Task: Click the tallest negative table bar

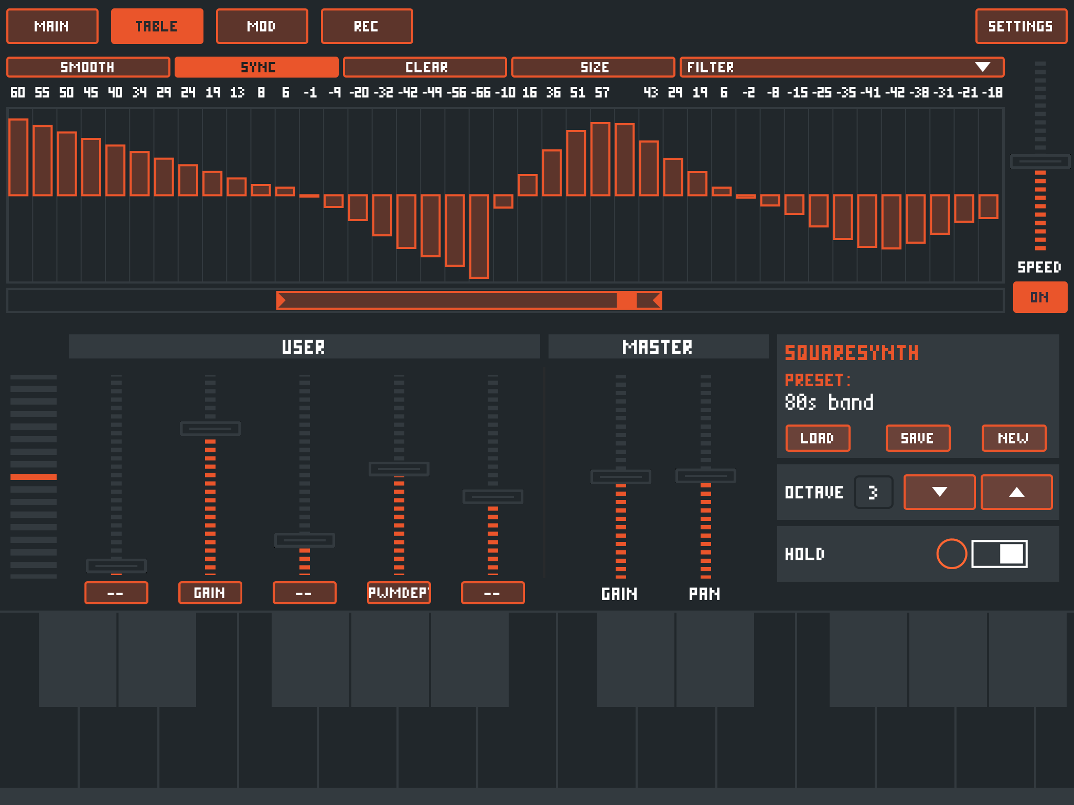Action: [479, 236]
